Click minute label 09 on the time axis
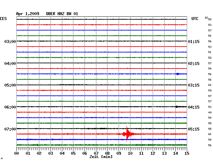 point(119,153)
